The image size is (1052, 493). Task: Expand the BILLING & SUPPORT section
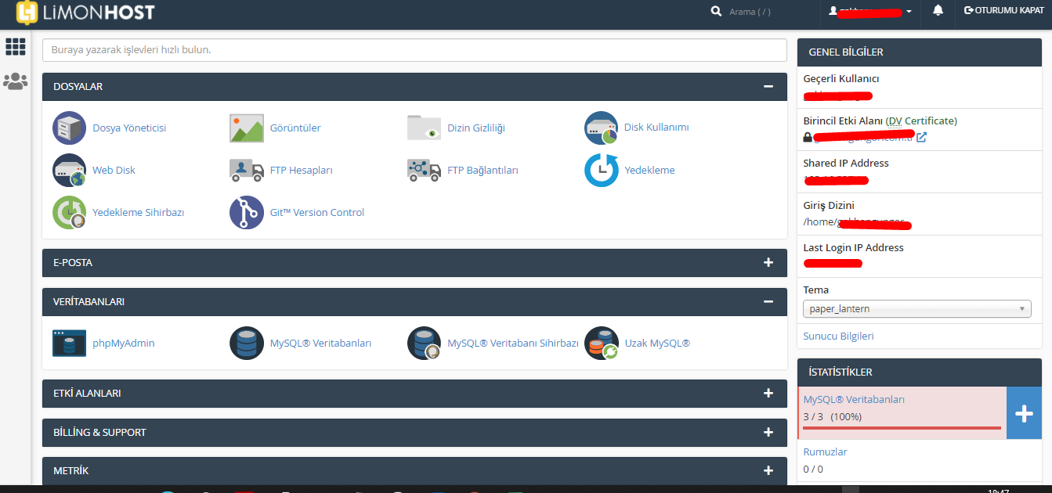768,432
